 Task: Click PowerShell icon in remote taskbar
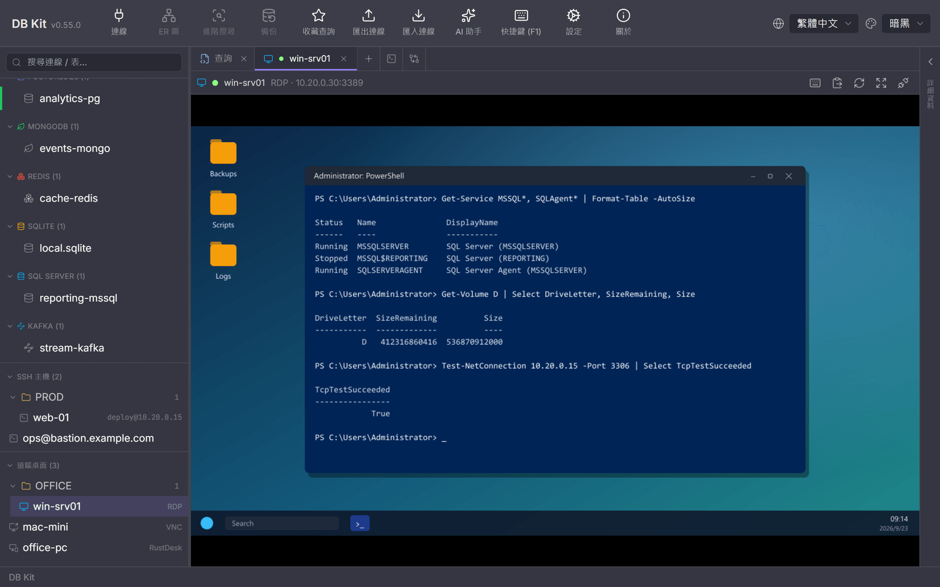[x=360, y=524]
